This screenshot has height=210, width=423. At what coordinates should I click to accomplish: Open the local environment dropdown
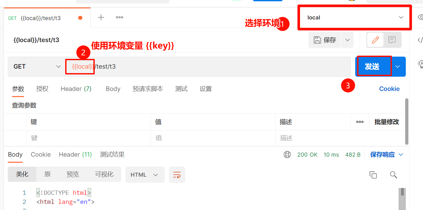(x=355, y=17)
